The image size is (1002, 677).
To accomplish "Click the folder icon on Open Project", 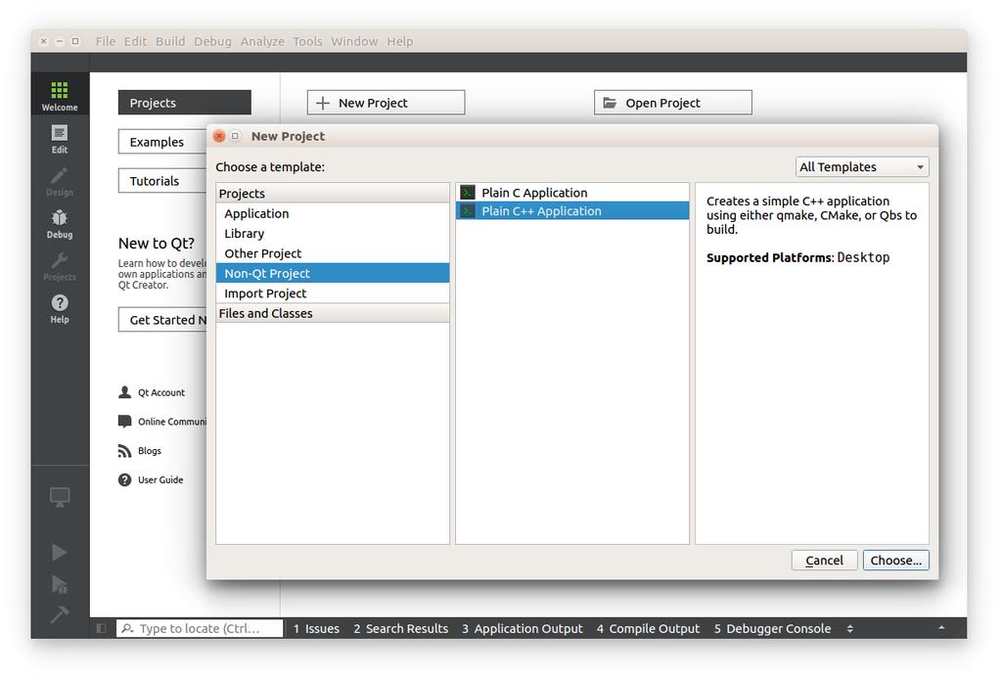I will pos(611,103).
